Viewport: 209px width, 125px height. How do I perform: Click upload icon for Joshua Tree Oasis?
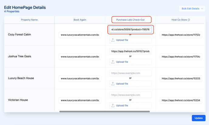pyautogui.click(x=113, y=62)
